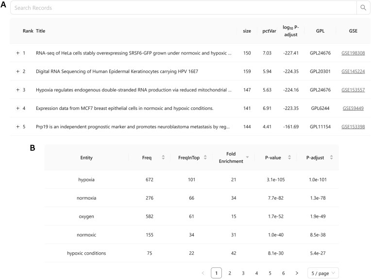
Task: Open the GSE145224 link
Action: pos(353,71)
